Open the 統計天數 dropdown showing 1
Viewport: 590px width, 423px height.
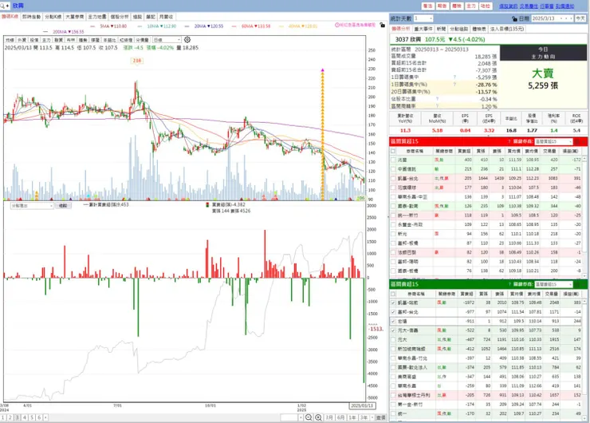(x=423, y=18)
